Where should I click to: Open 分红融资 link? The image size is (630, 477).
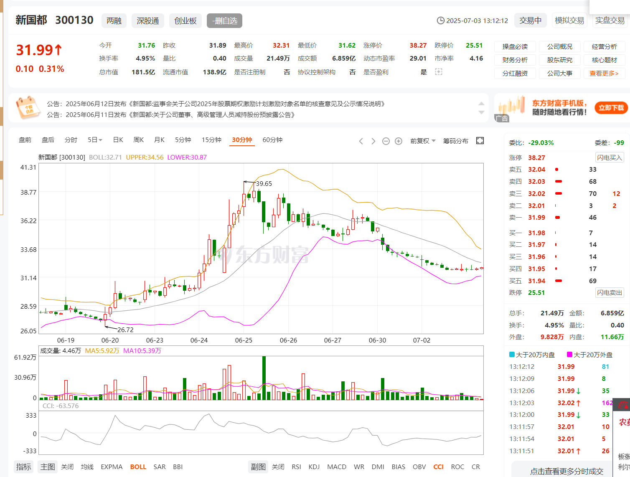[x=515, y=74]
